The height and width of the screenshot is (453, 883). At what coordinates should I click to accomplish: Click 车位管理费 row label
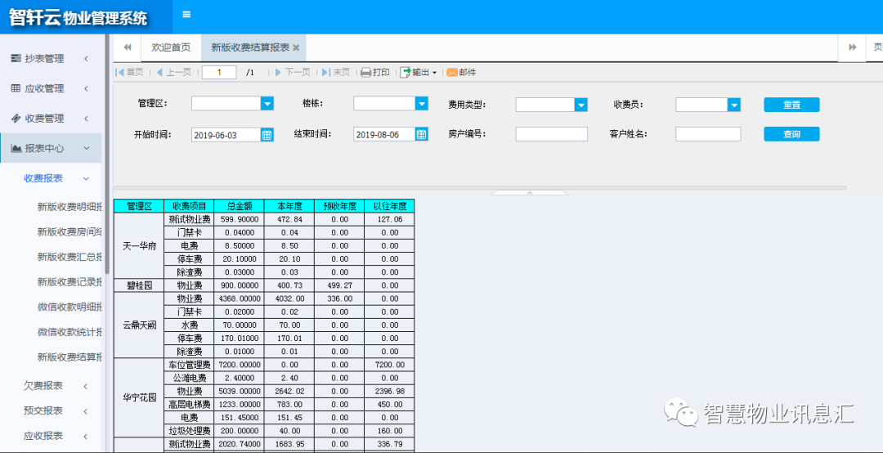[x=189, y=365]
